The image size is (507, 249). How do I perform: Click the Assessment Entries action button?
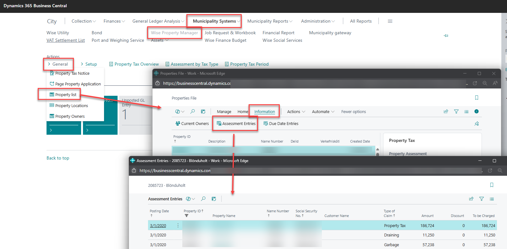pyautogui.click(x=236, y=123)
